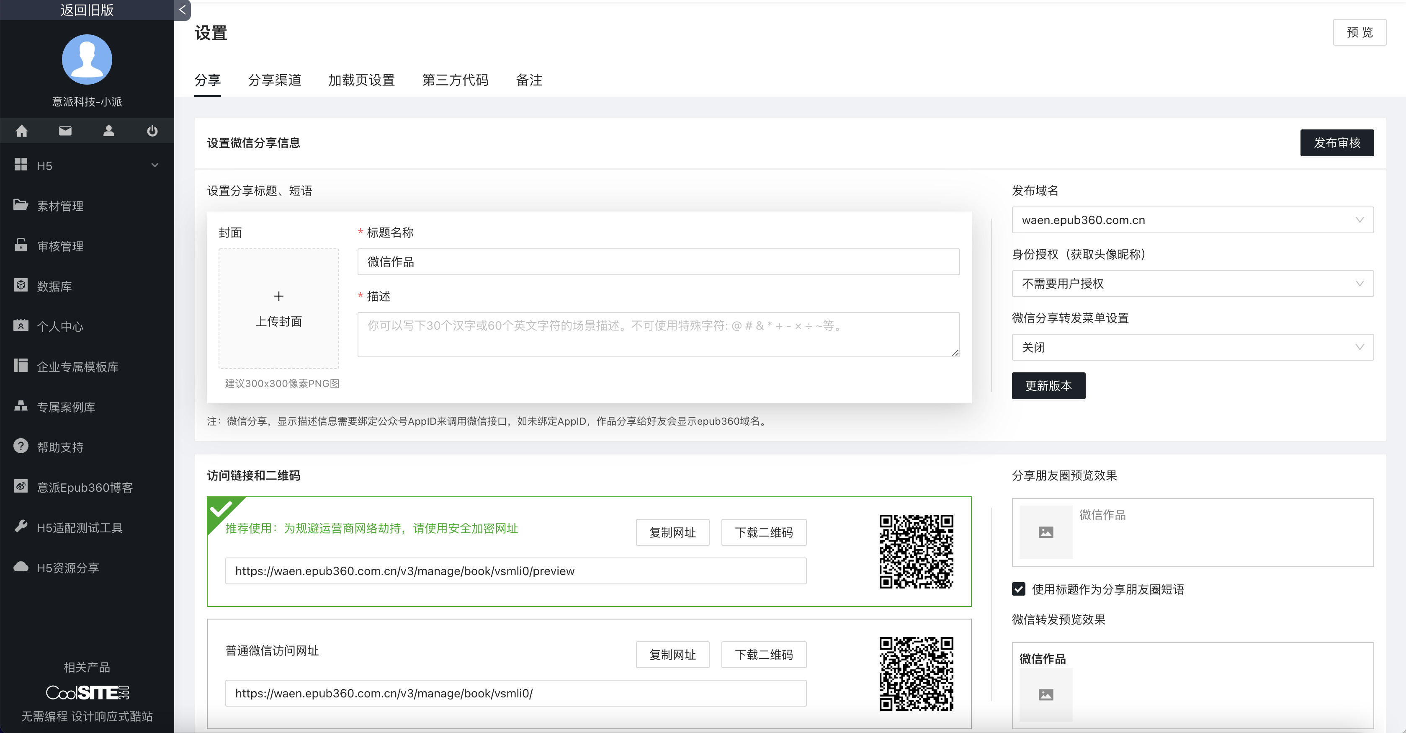
Task: Expand the H5 sidebar menu
Action: [88, 165]
